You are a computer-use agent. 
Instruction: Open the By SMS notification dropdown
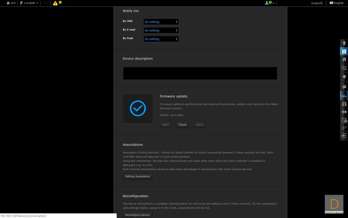tap(161, 22)
